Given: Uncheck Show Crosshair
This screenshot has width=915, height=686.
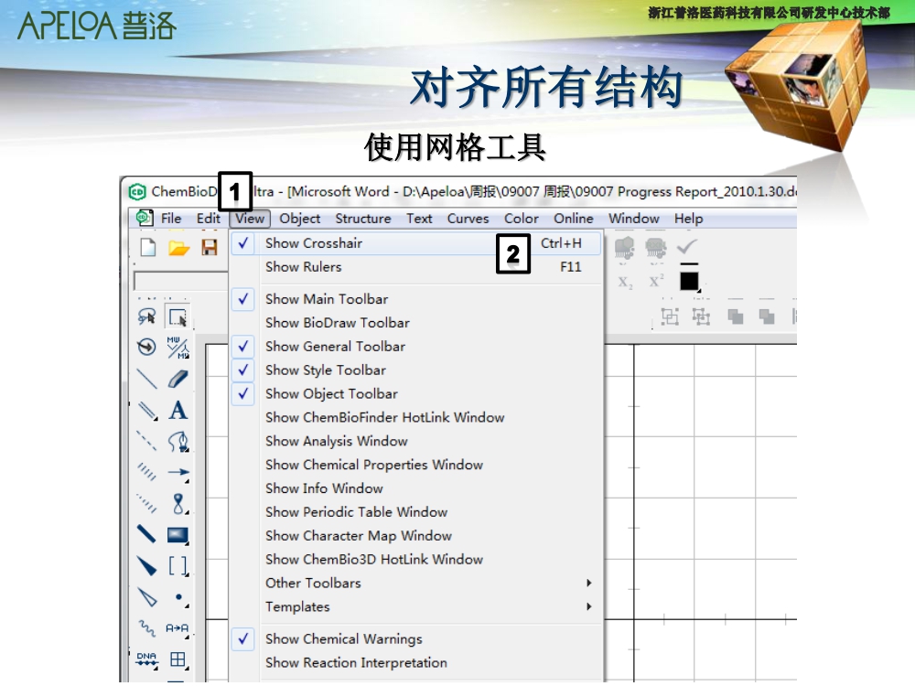Looking at the screenshot, I should 415,243.
